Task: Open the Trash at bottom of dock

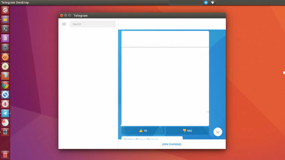Action: pos(5,155)
